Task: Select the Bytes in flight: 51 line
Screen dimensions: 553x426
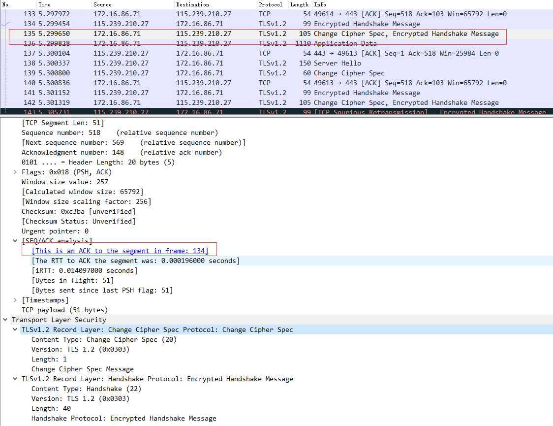Action: pos(73,281)
